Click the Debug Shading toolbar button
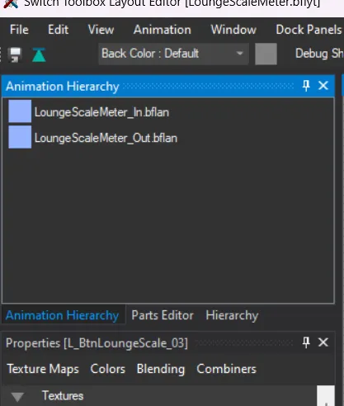Viewport: 344px width, 406px height. [x=319, y=54]
